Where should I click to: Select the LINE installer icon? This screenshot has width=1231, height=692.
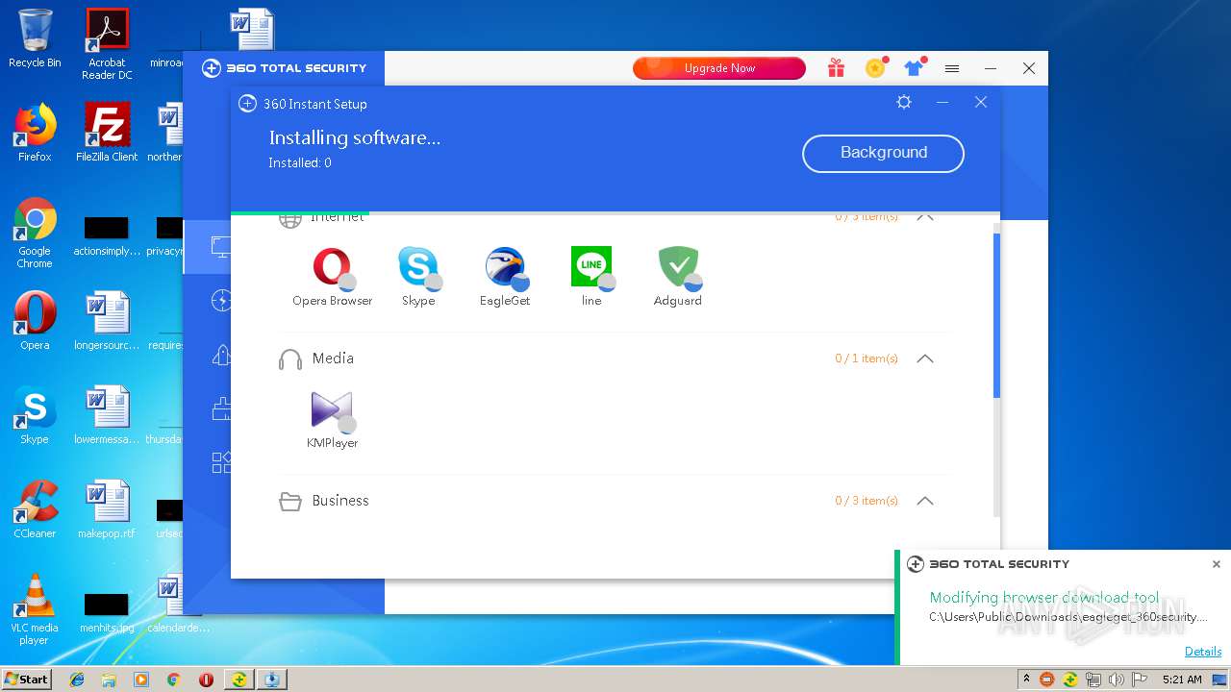tap(591, 268)
